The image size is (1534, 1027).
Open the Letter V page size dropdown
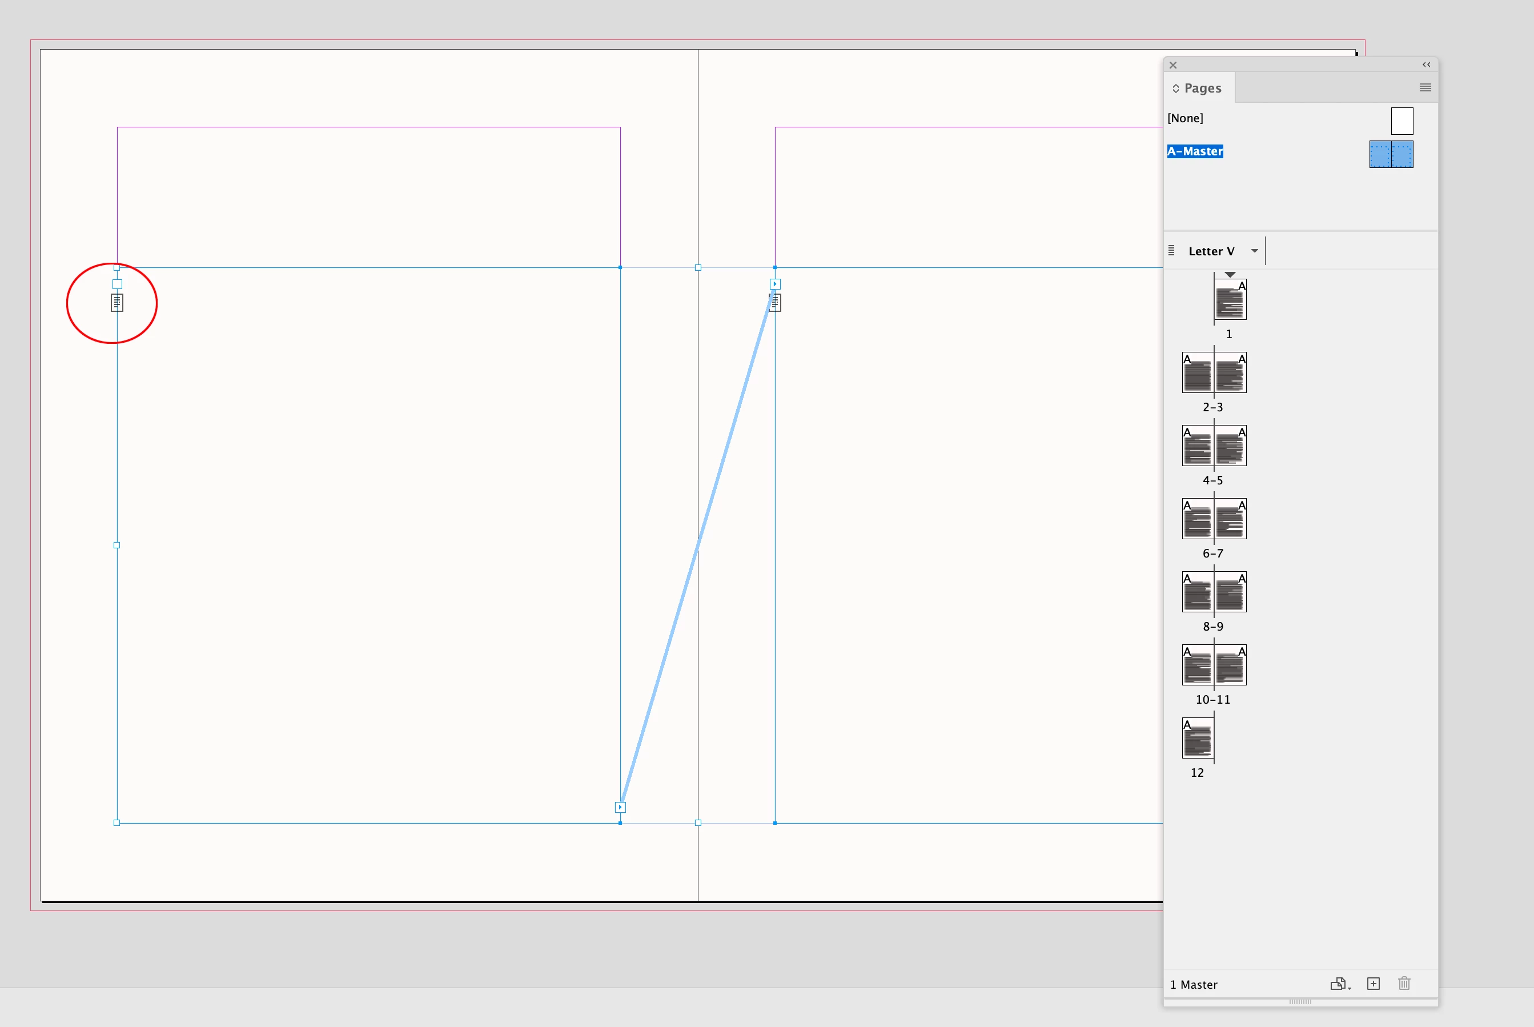(1254, 251)
